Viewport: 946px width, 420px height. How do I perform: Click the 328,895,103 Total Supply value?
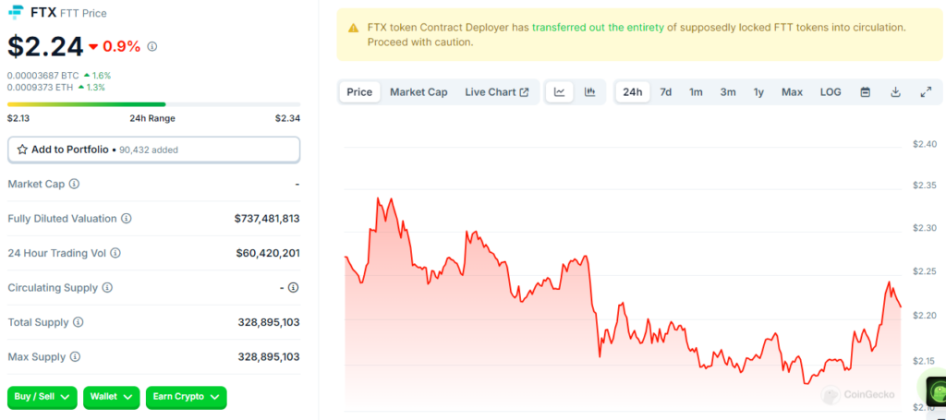[269, 322]
